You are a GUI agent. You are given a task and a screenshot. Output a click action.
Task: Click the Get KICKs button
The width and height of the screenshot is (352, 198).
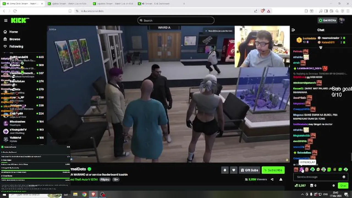(328, 20)
